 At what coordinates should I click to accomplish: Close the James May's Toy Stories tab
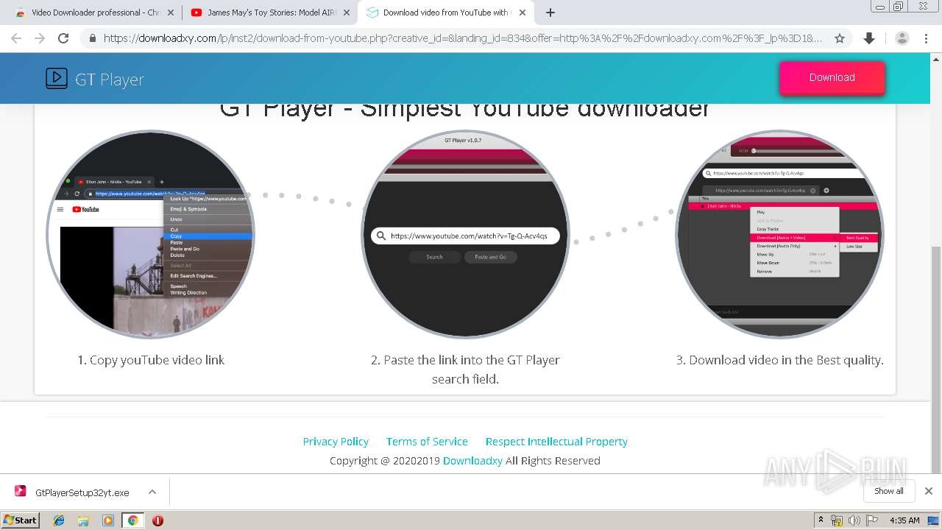coord(347,13)
